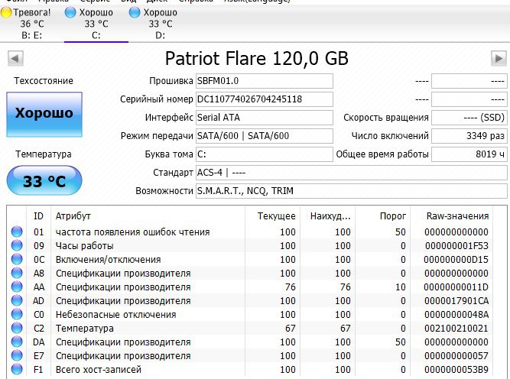
Task: Click the blue status circle for drive C:
Action: [70, 12]
